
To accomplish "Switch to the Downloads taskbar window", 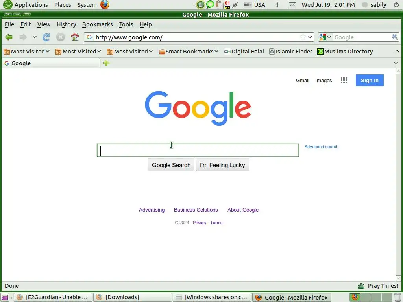I will tap(132, 297).
